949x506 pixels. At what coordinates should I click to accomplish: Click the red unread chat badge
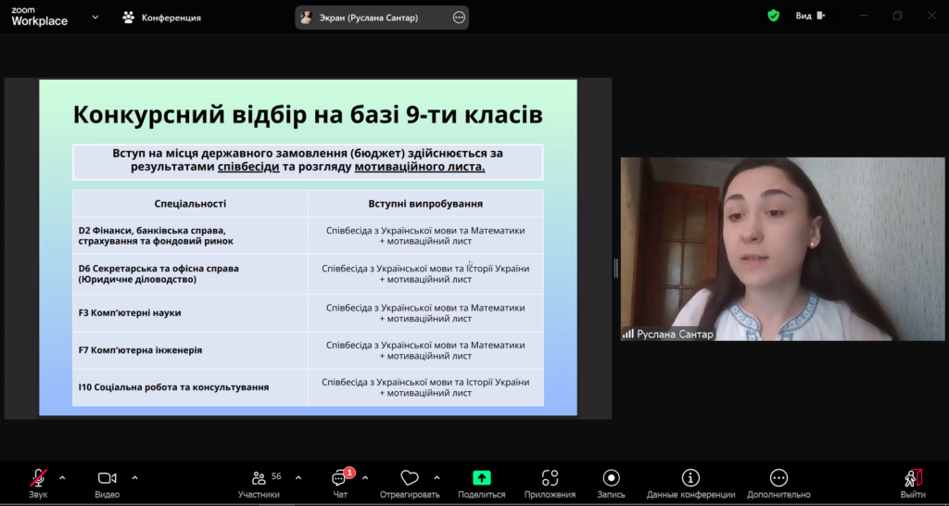pyautogui.click(x=349, y=473)
